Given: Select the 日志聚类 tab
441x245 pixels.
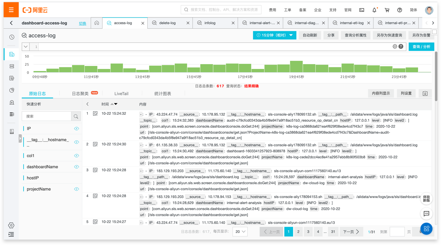Looking at the screenshot, I should [x=80, y=94].
